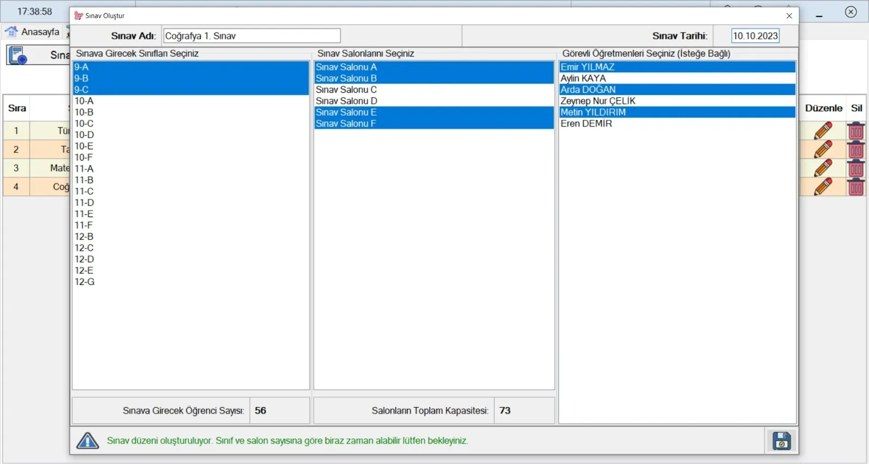
Task: Click the trash delete icon in row 4
Action: [x=856, y=187]
